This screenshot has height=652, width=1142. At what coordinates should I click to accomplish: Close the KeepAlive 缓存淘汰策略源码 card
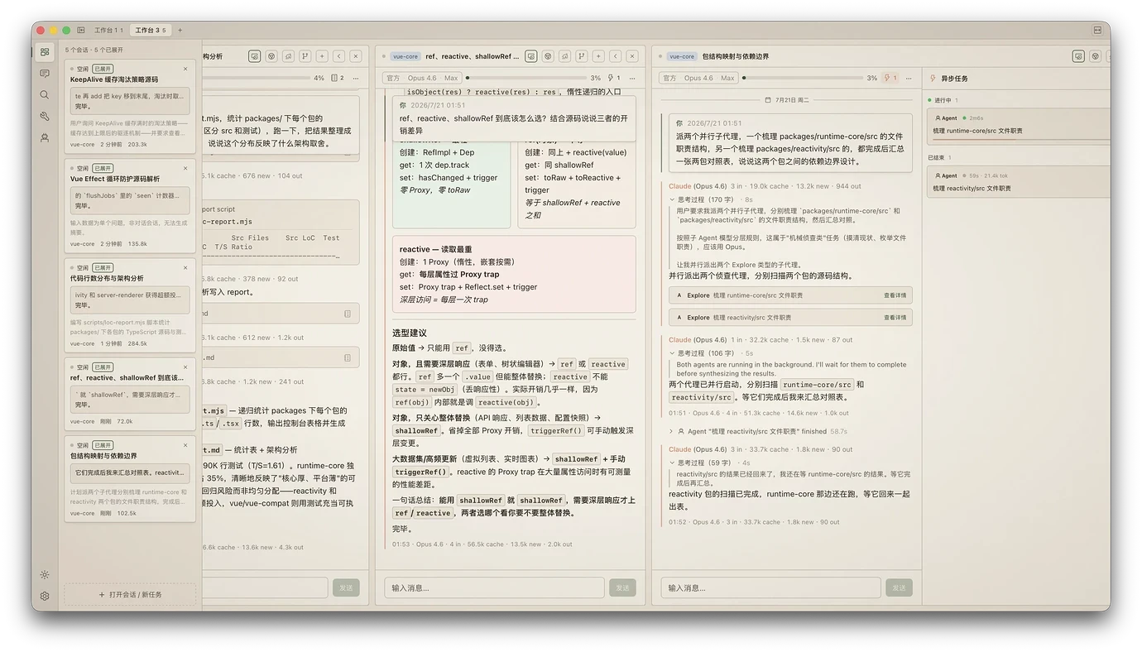(x=185, y=69)
